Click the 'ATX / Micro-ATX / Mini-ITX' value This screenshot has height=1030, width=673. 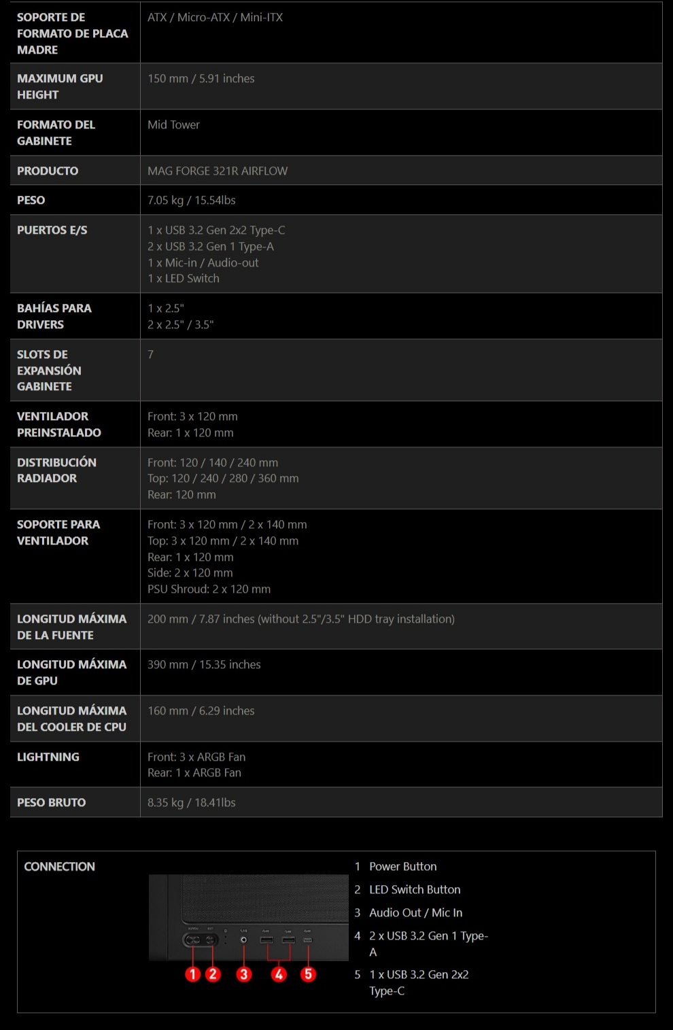click(215, 18)
